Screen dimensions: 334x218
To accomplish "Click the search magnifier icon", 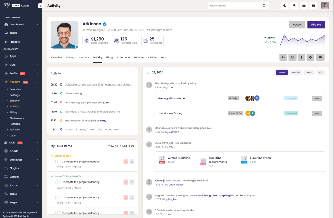I will tap(264, 6).
